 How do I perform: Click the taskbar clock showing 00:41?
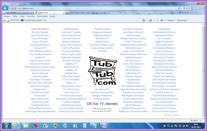coord(196,126)
